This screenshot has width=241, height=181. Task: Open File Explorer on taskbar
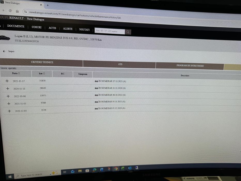[x=80, y=171]
